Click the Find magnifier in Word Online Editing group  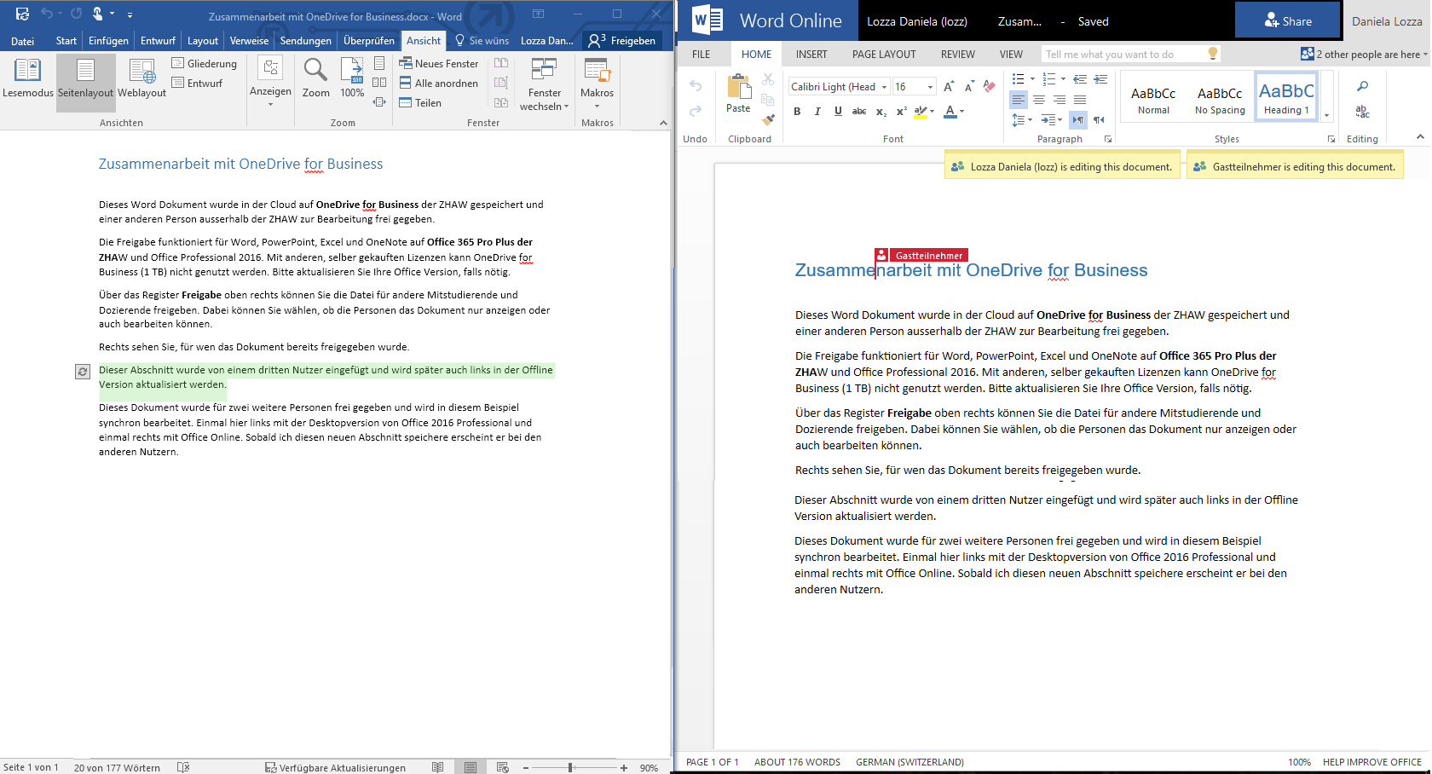pyautogui.click(x=1362, y=86)
